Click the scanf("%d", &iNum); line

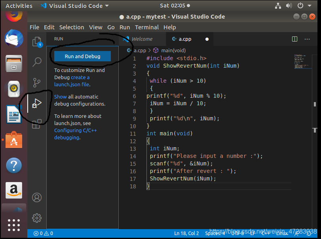(181, 163)
